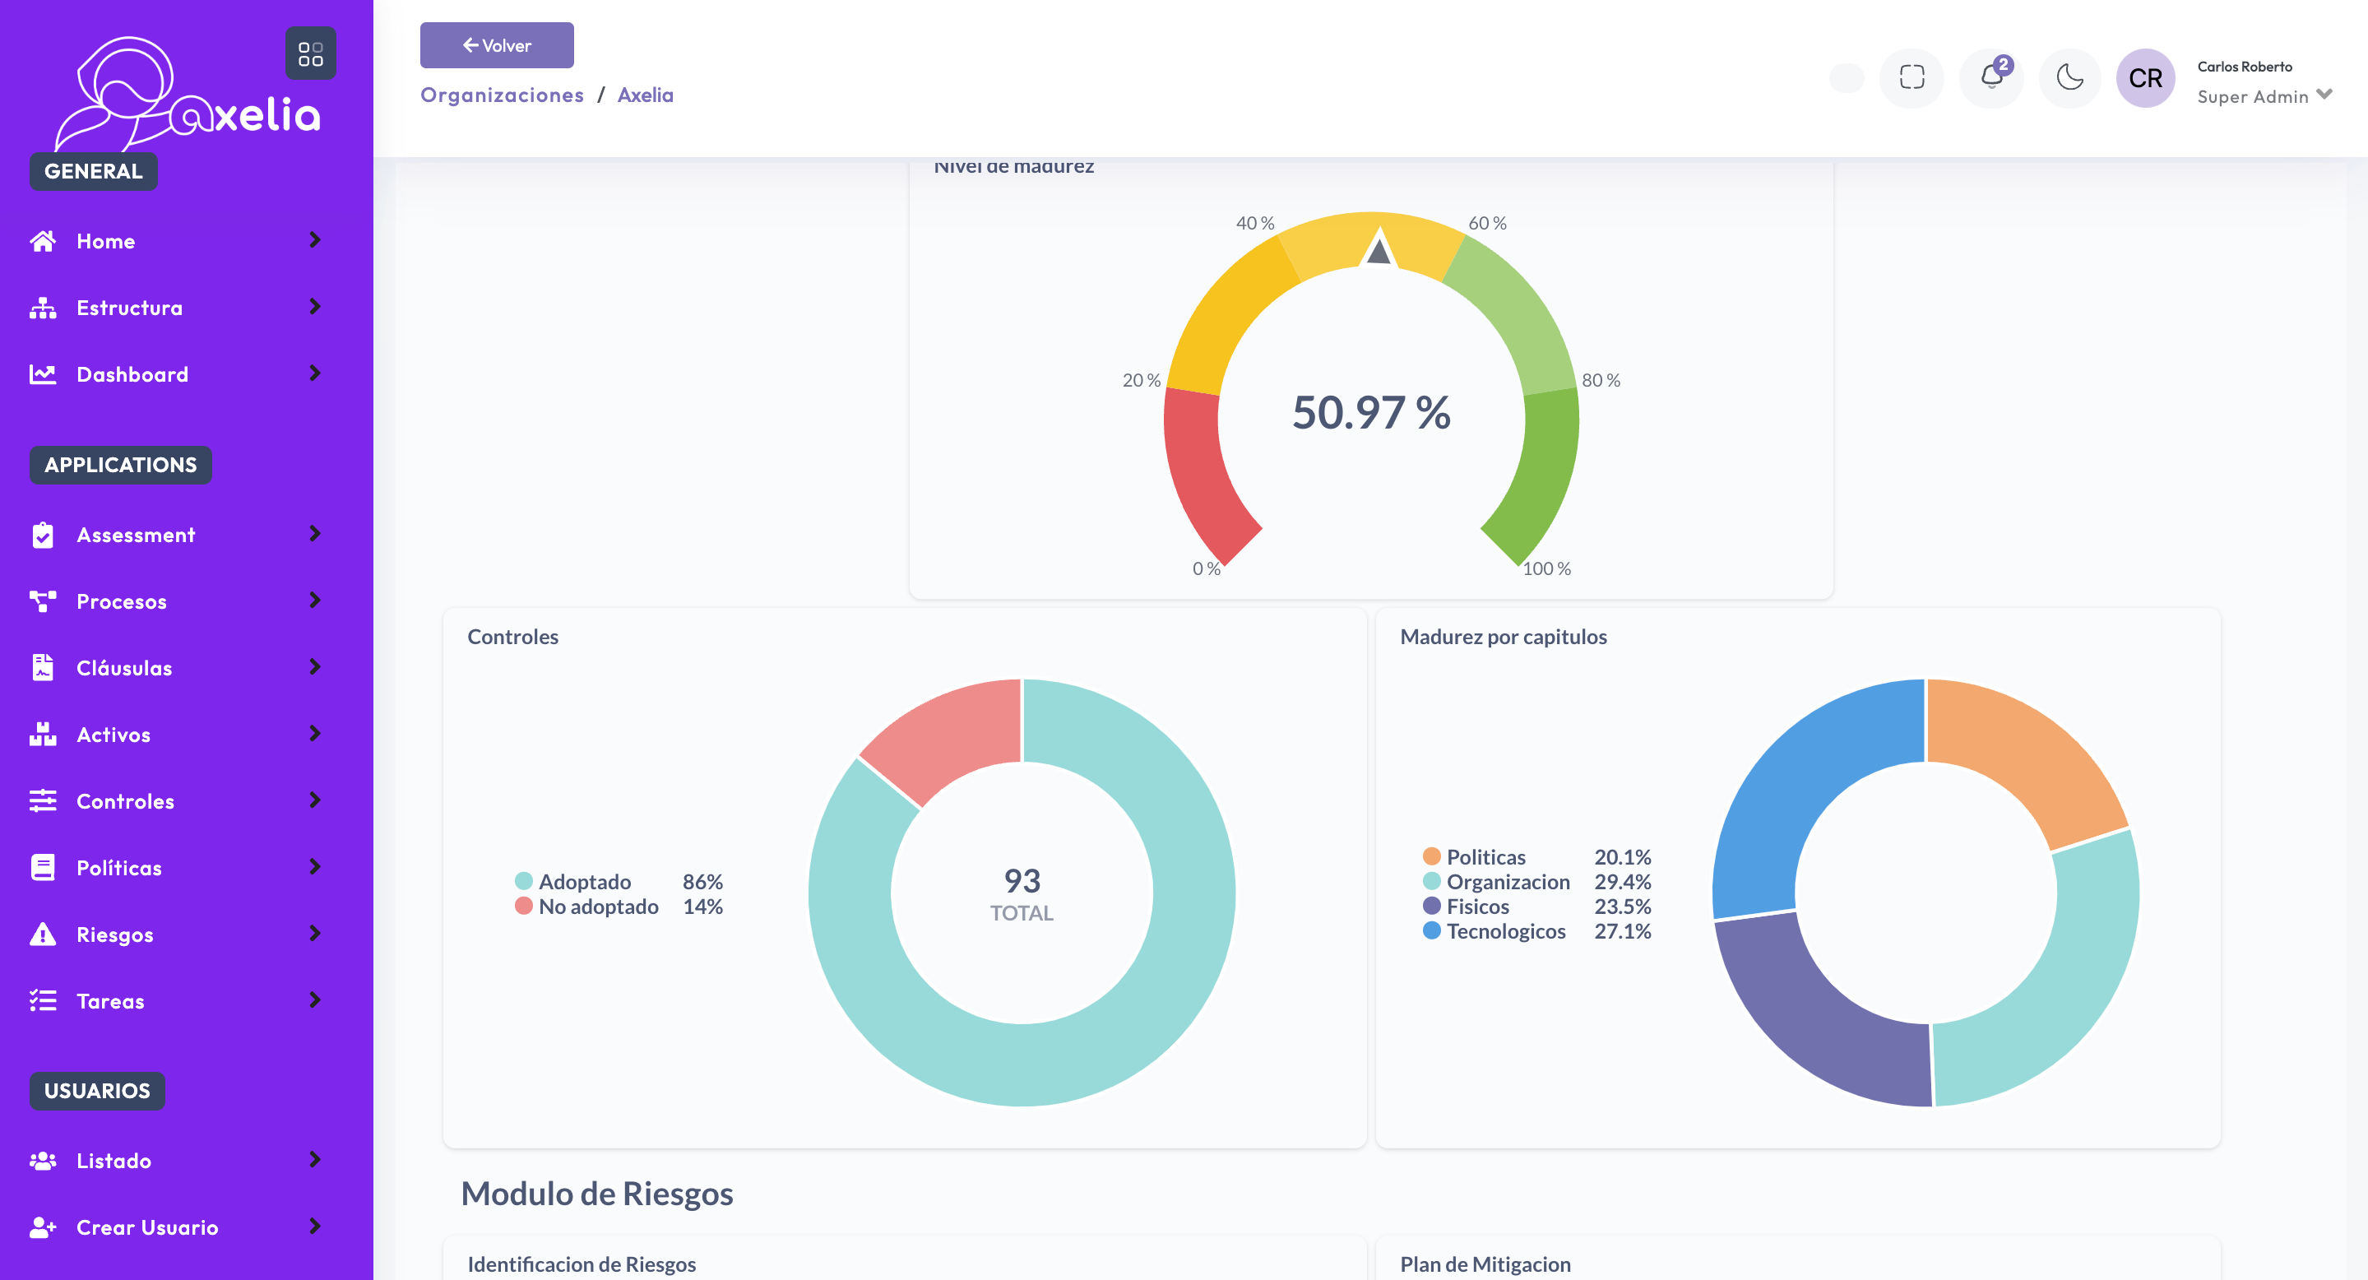Viewport: 2368px width, 1280px height.
Task: Toggle Tecnologicos legend entry in chart
Action: (x=1505, y=930)
